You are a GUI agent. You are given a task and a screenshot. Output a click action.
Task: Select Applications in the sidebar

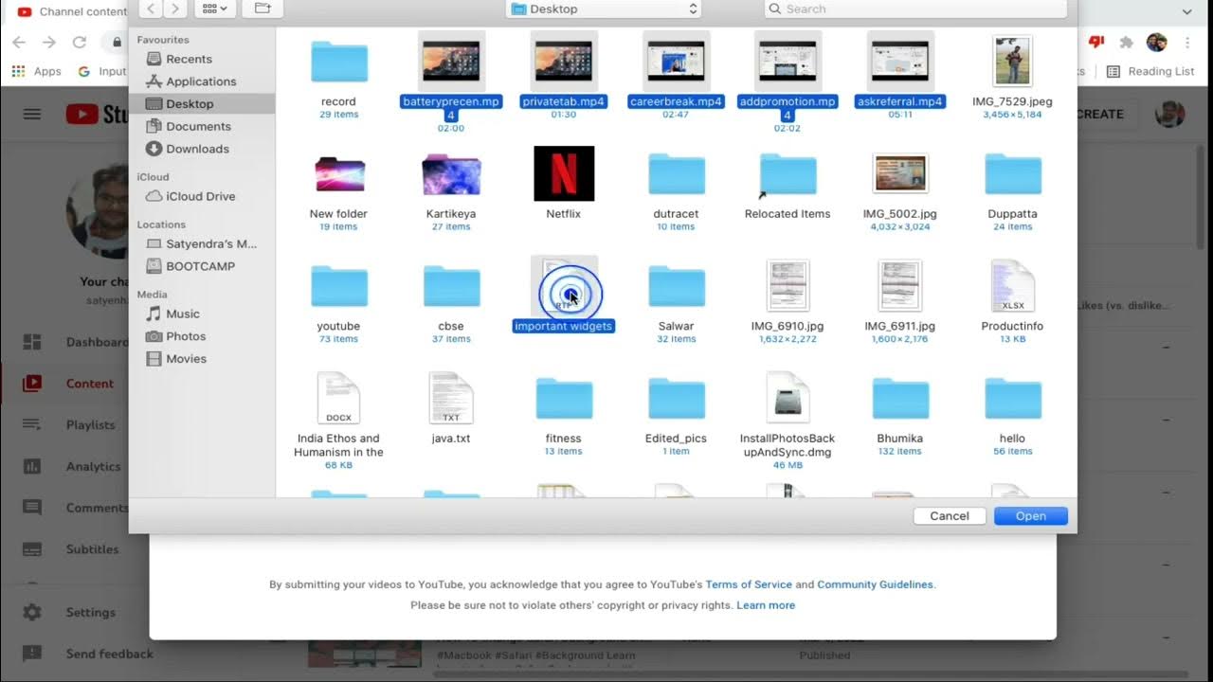[x=201, y=81]
